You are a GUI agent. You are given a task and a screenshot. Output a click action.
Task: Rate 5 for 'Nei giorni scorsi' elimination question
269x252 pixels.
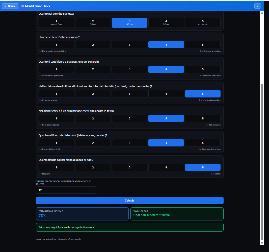click(x=203, y=118)
